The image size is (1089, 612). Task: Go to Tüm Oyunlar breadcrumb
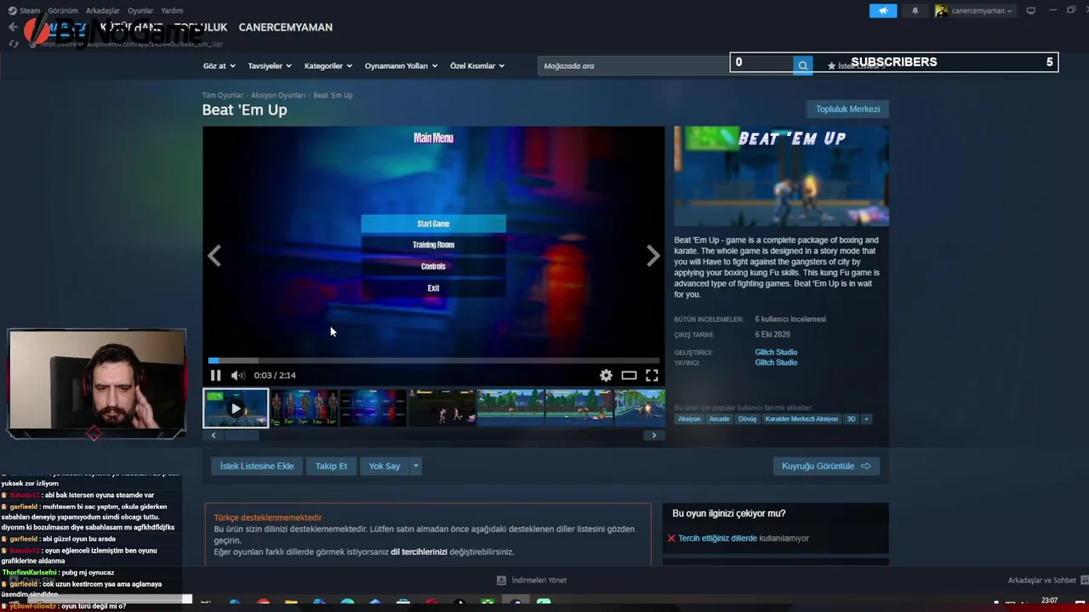pyautogui.click(x=223, y=95)
